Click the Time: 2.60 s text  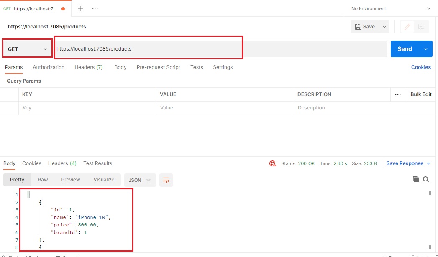coord(333,163)
